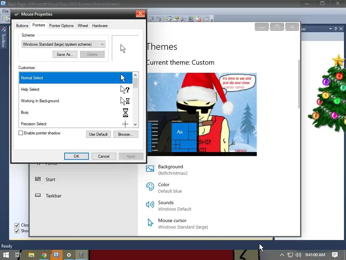Open the Properties Window toolbar icon
The image size is (346, 260).
pyautogui.click(x=176, y=19)
